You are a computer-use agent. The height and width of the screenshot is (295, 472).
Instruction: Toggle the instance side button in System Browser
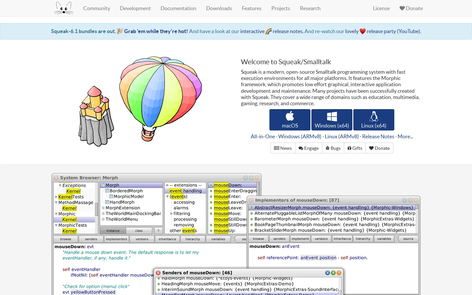pyautogui.click(x=113, y=231)
